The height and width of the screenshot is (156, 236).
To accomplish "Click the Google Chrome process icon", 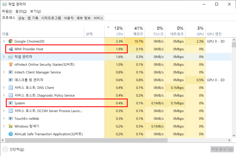I will [11, 41].
